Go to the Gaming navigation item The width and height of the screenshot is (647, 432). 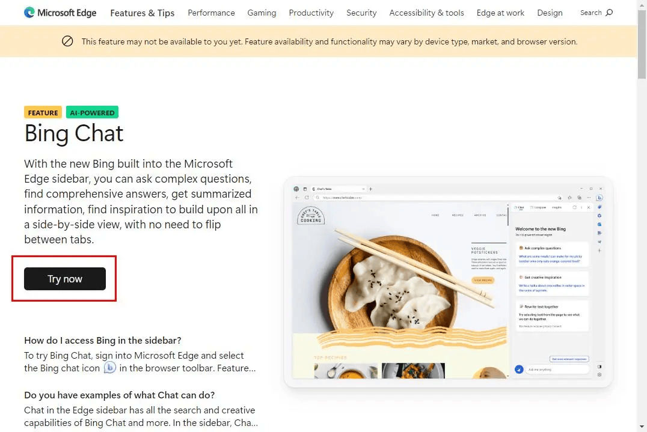click(262, 13)
